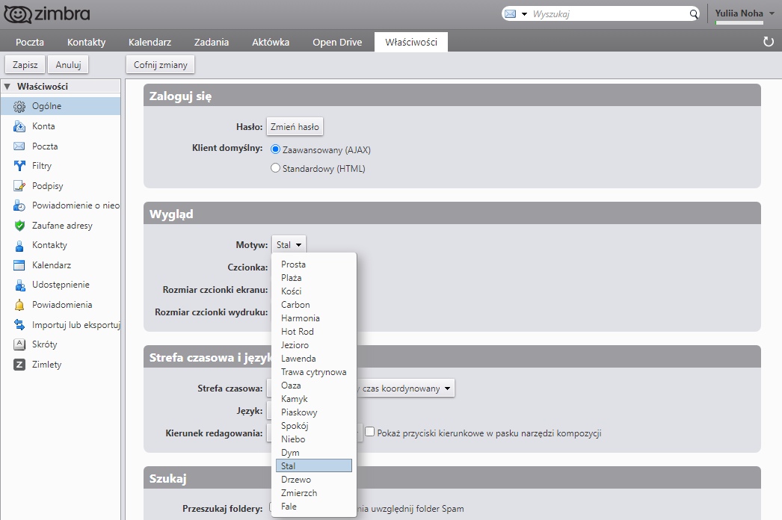782x520 pixels.
Task: Pick the Carbon theme option
Action: (x=295, y=305)
